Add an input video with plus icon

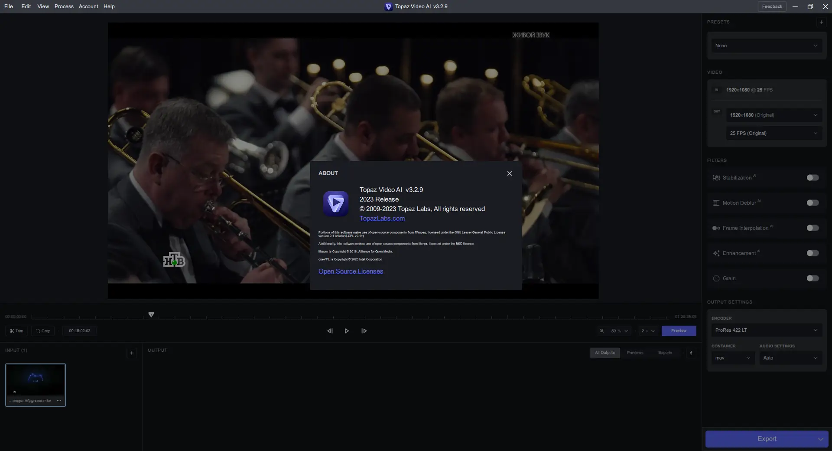click(x=132, y=353)
